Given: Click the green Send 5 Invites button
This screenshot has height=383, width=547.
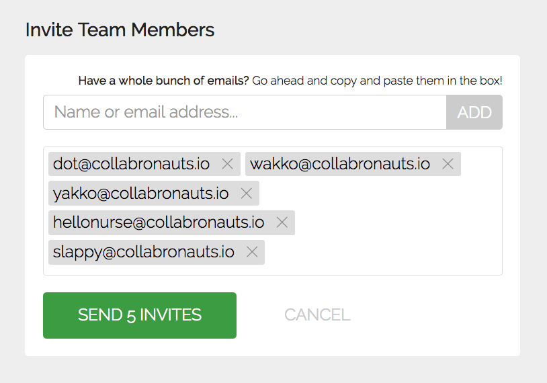Looking at the screenshot, I should 140,315.
